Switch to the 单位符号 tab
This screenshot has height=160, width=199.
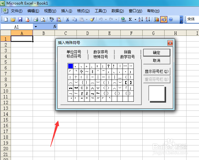pos(74,52)
